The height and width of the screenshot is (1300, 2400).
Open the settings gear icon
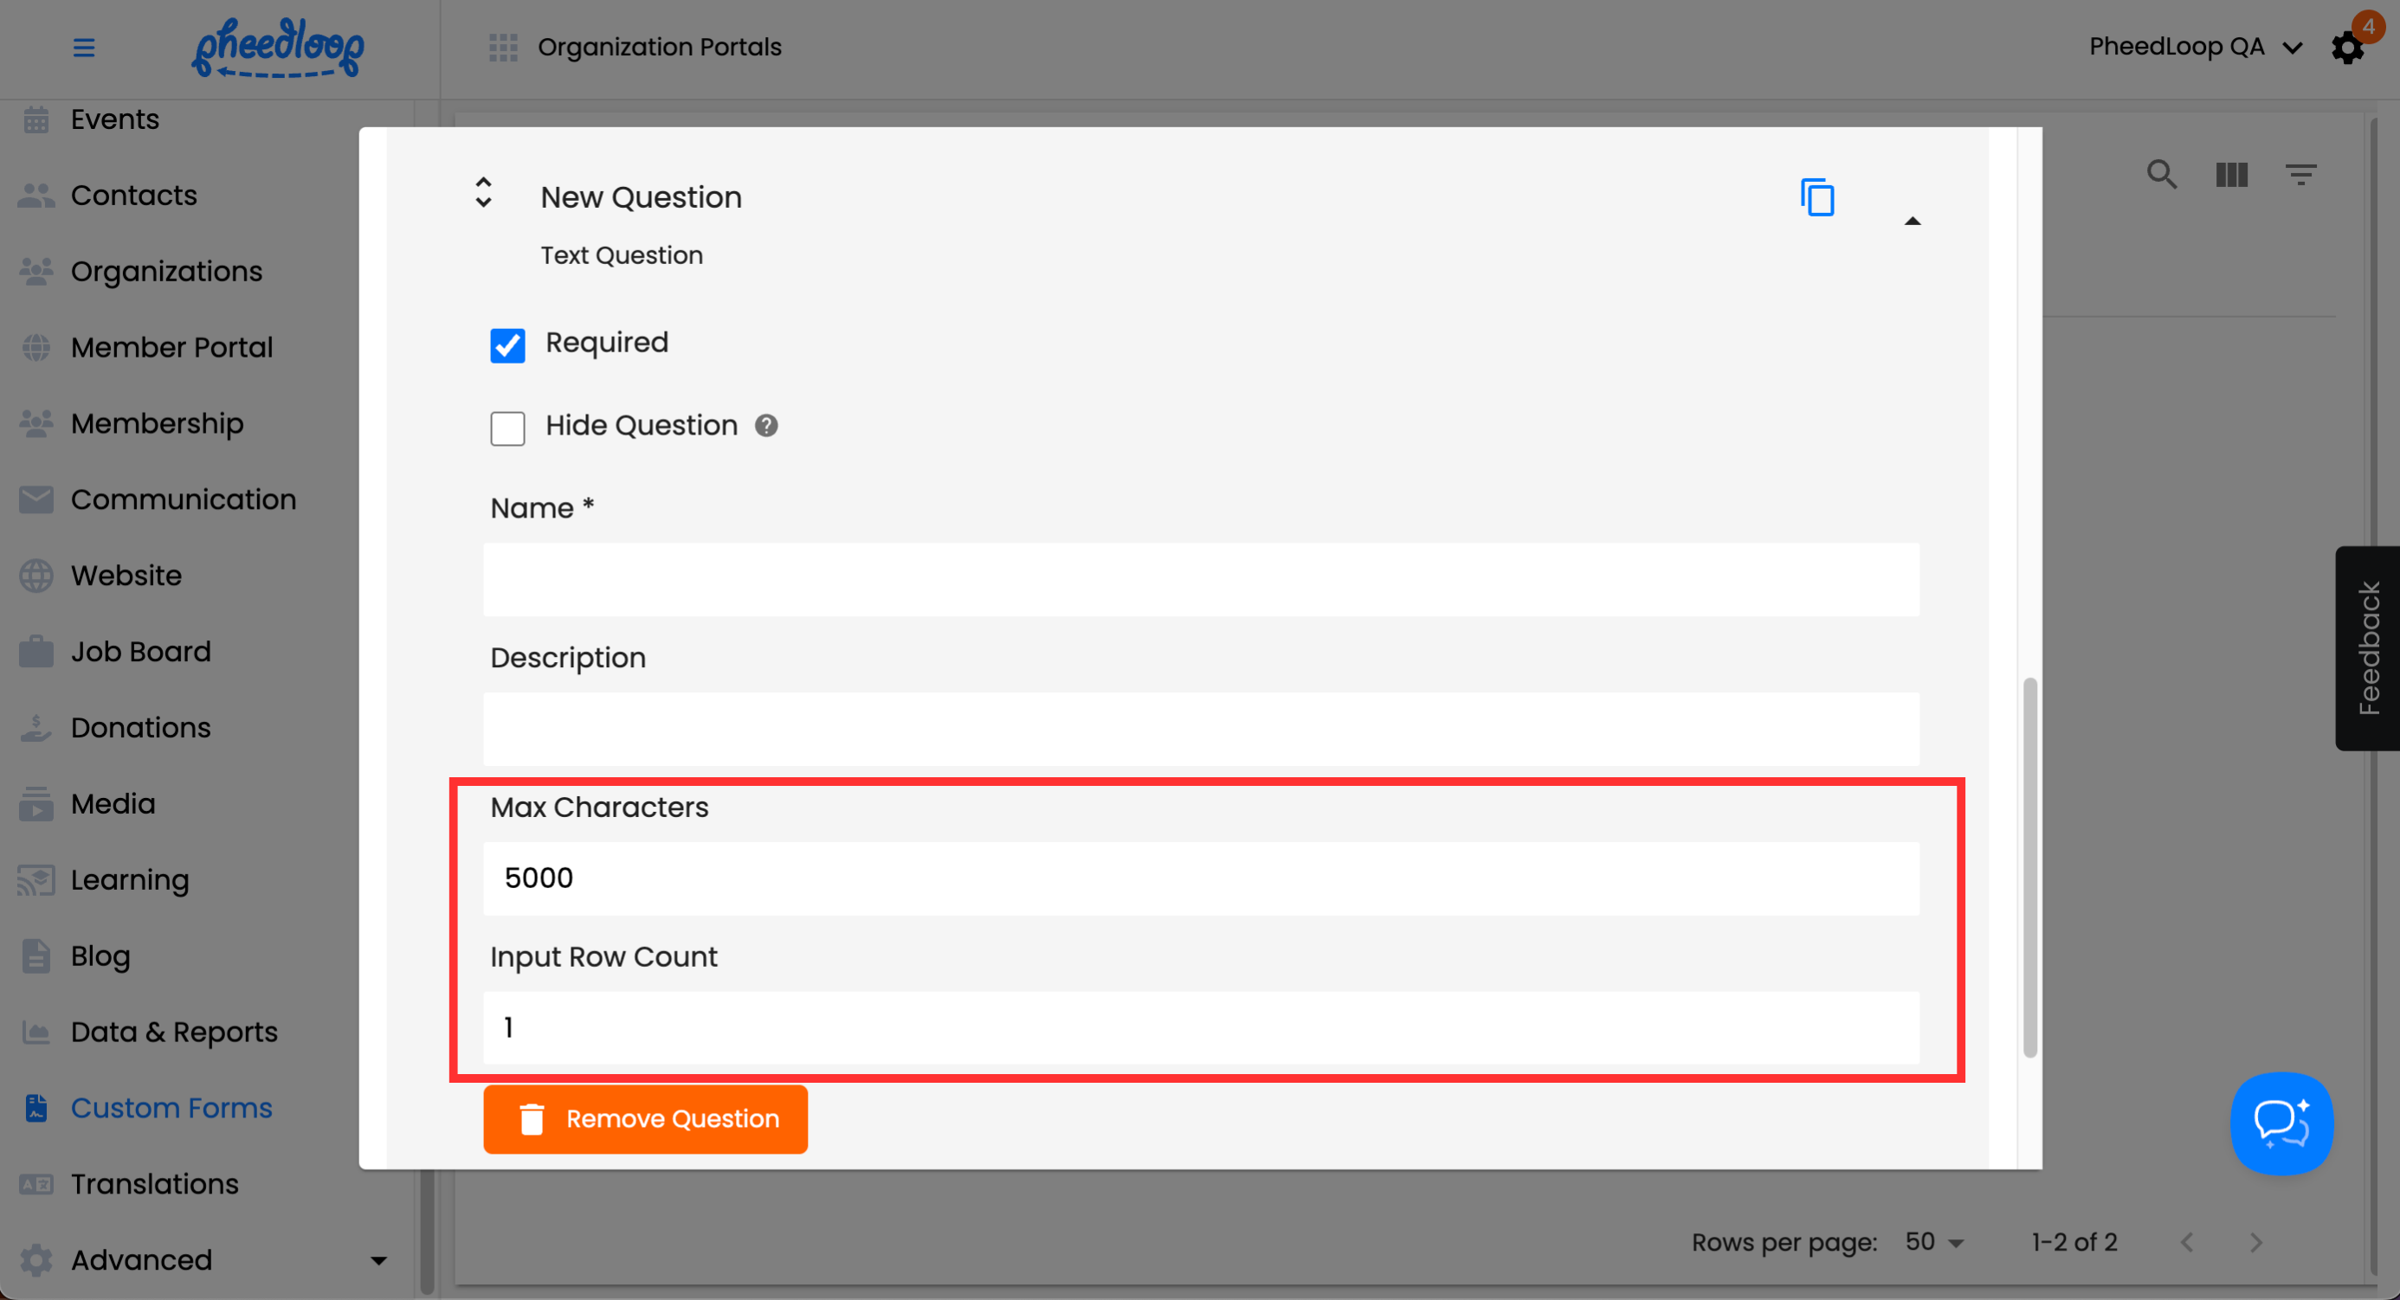(2347, 48)
